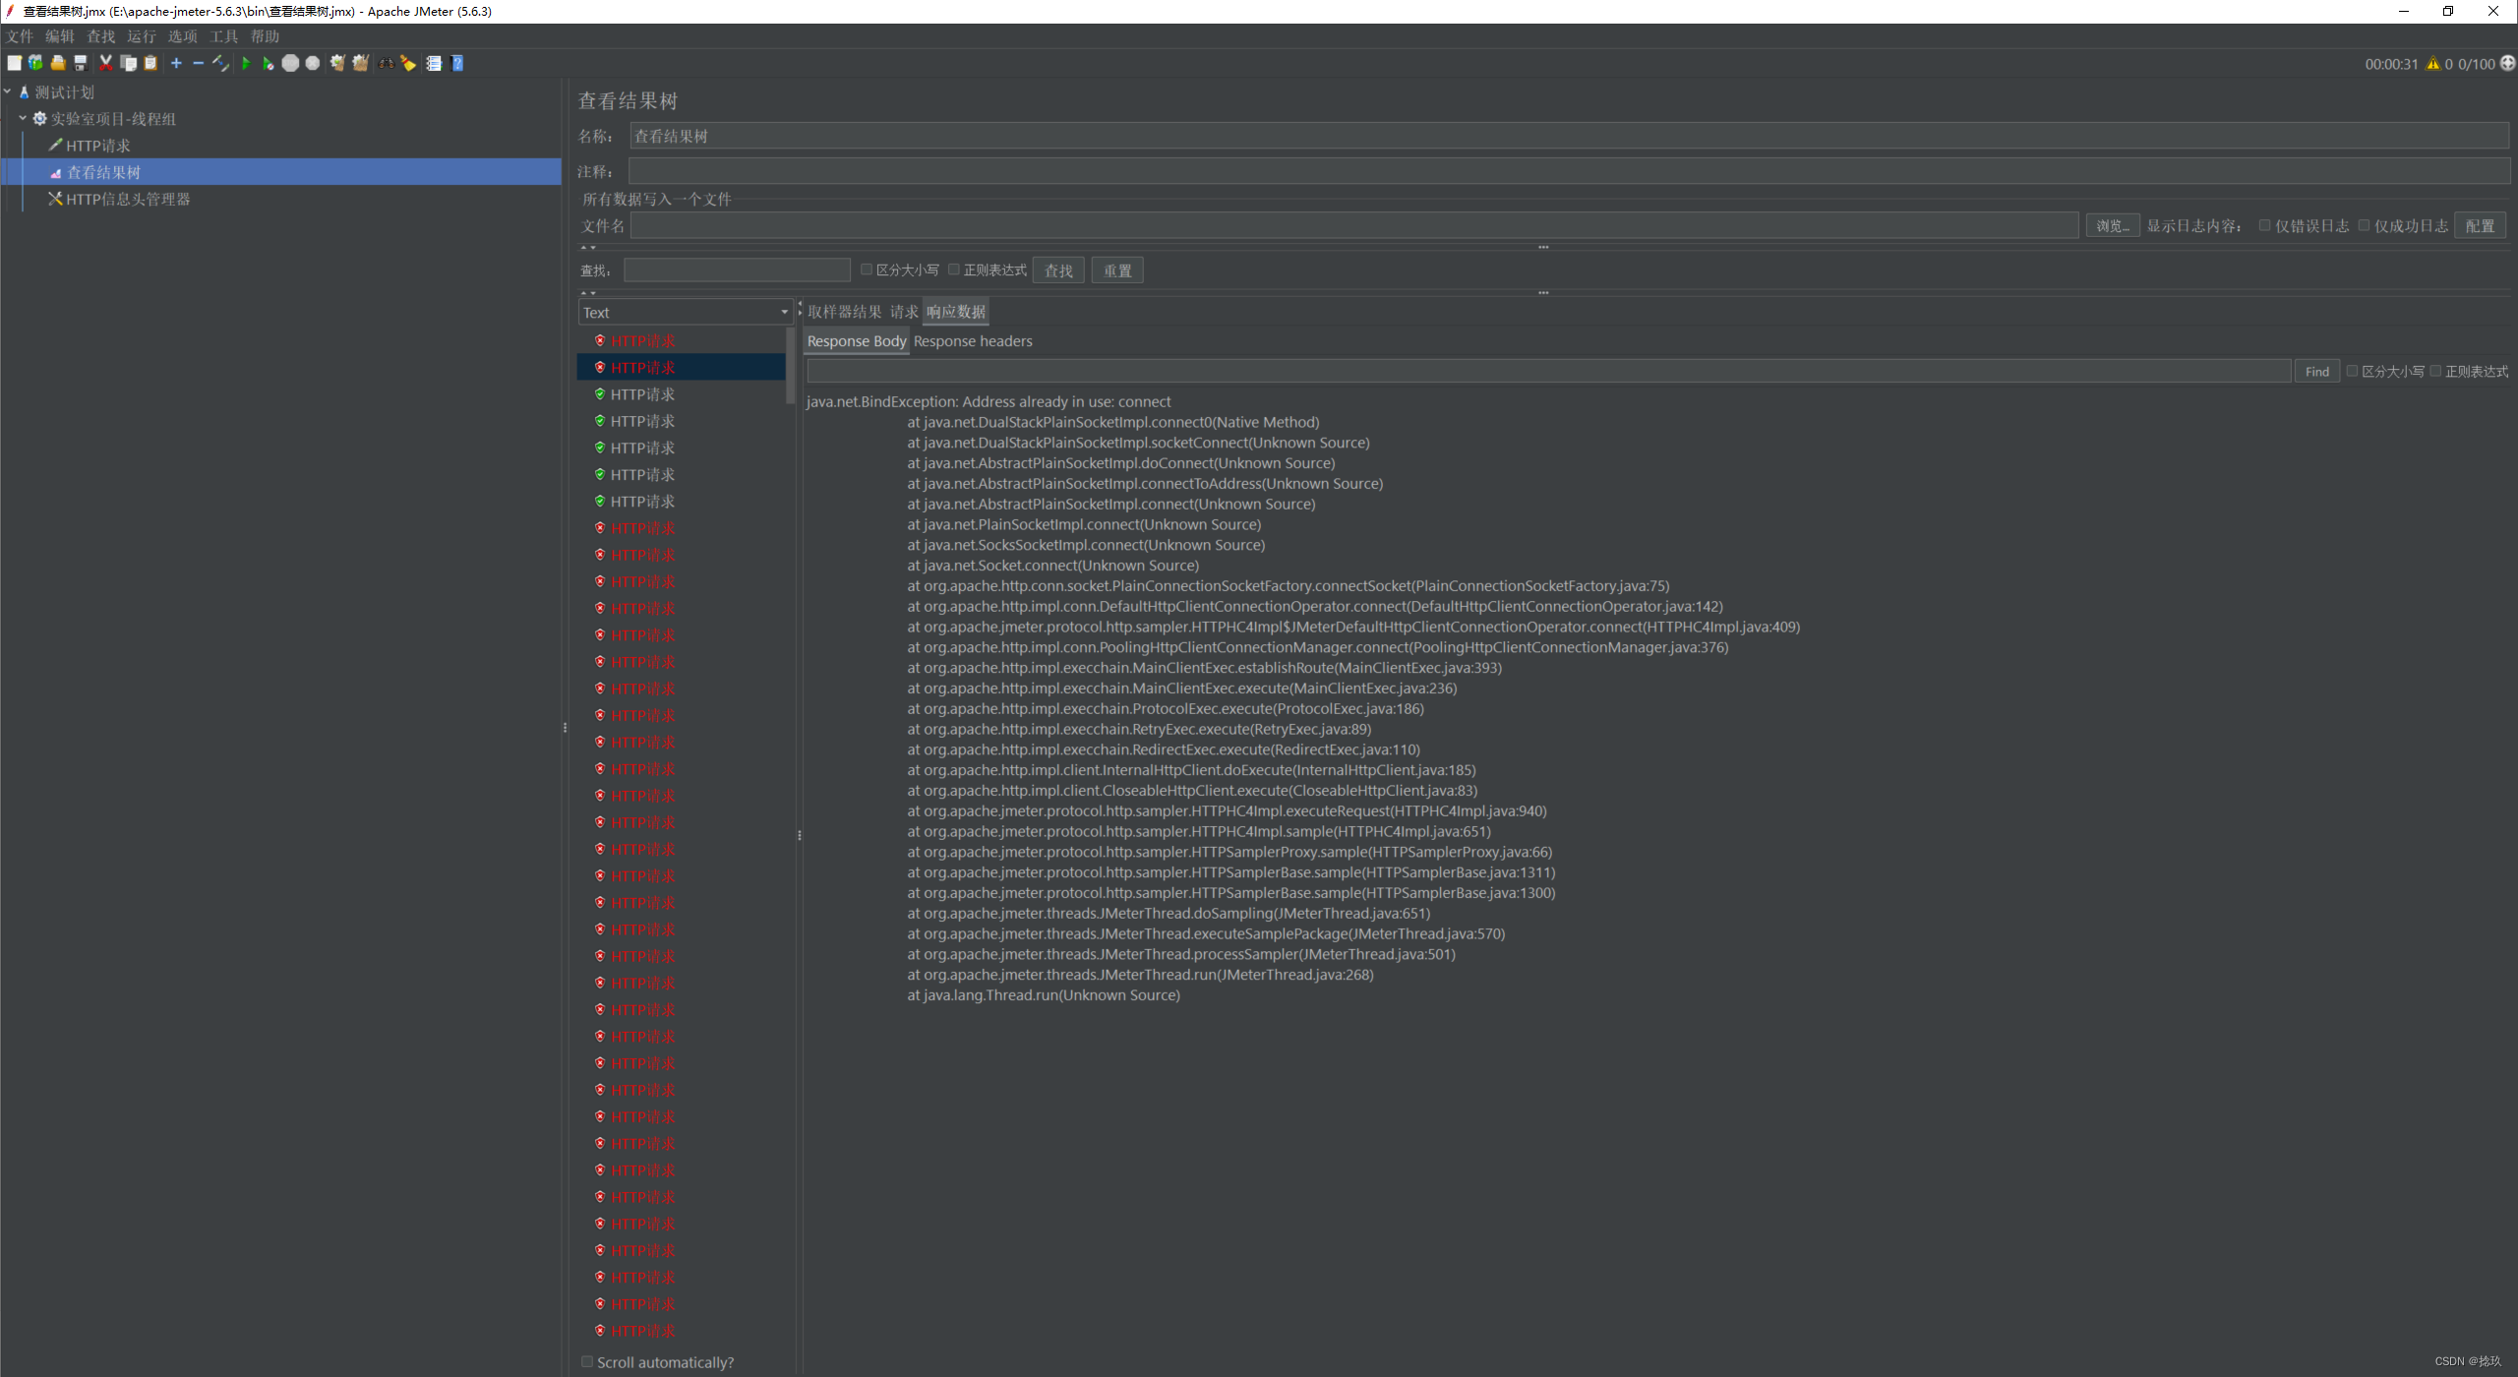
Task: Collapse the 实验室项目-线程组 tree node
Action: (23, 118)
